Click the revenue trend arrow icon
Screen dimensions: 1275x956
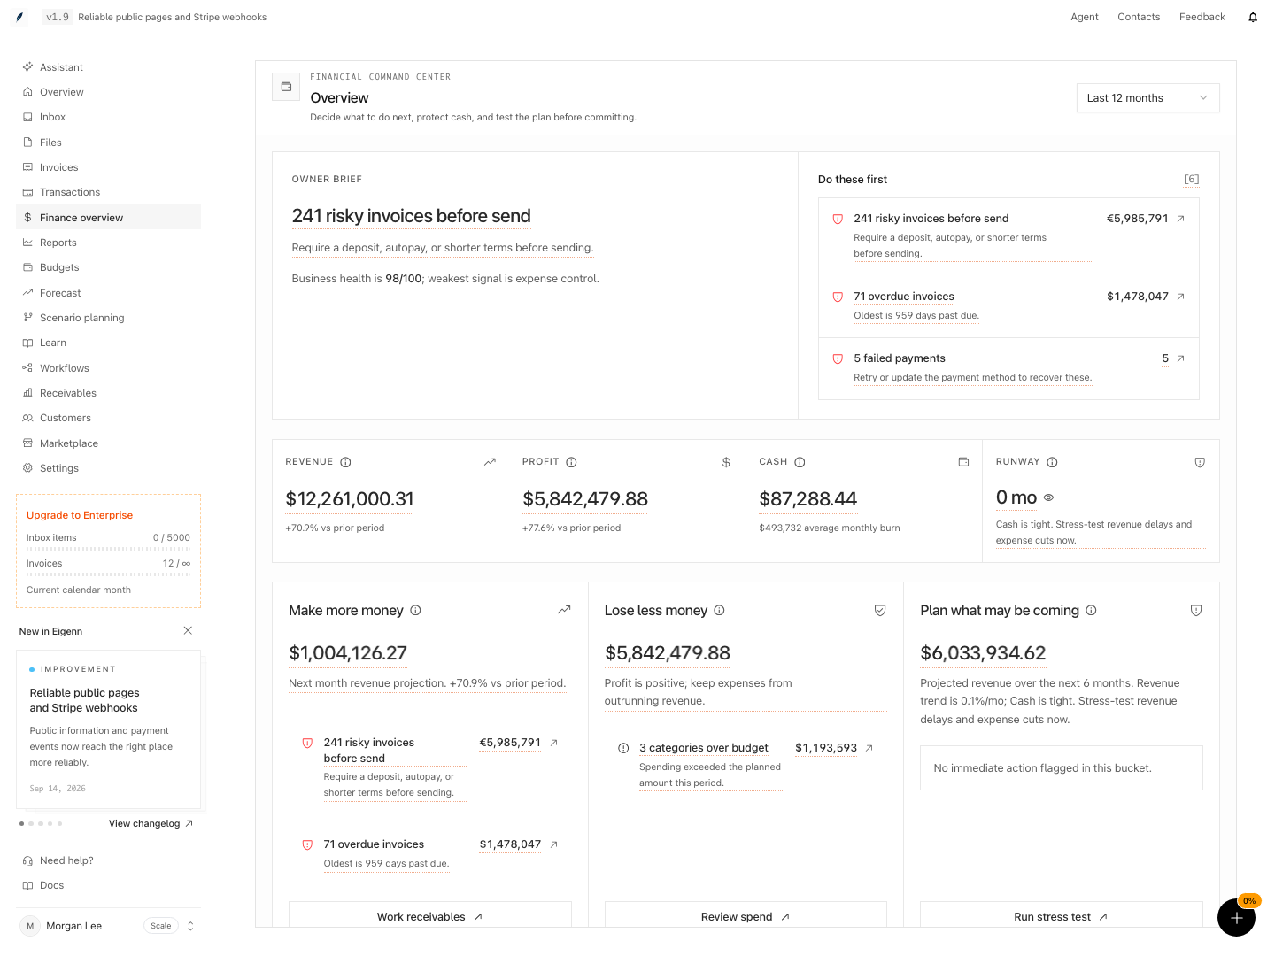[490, 462]
